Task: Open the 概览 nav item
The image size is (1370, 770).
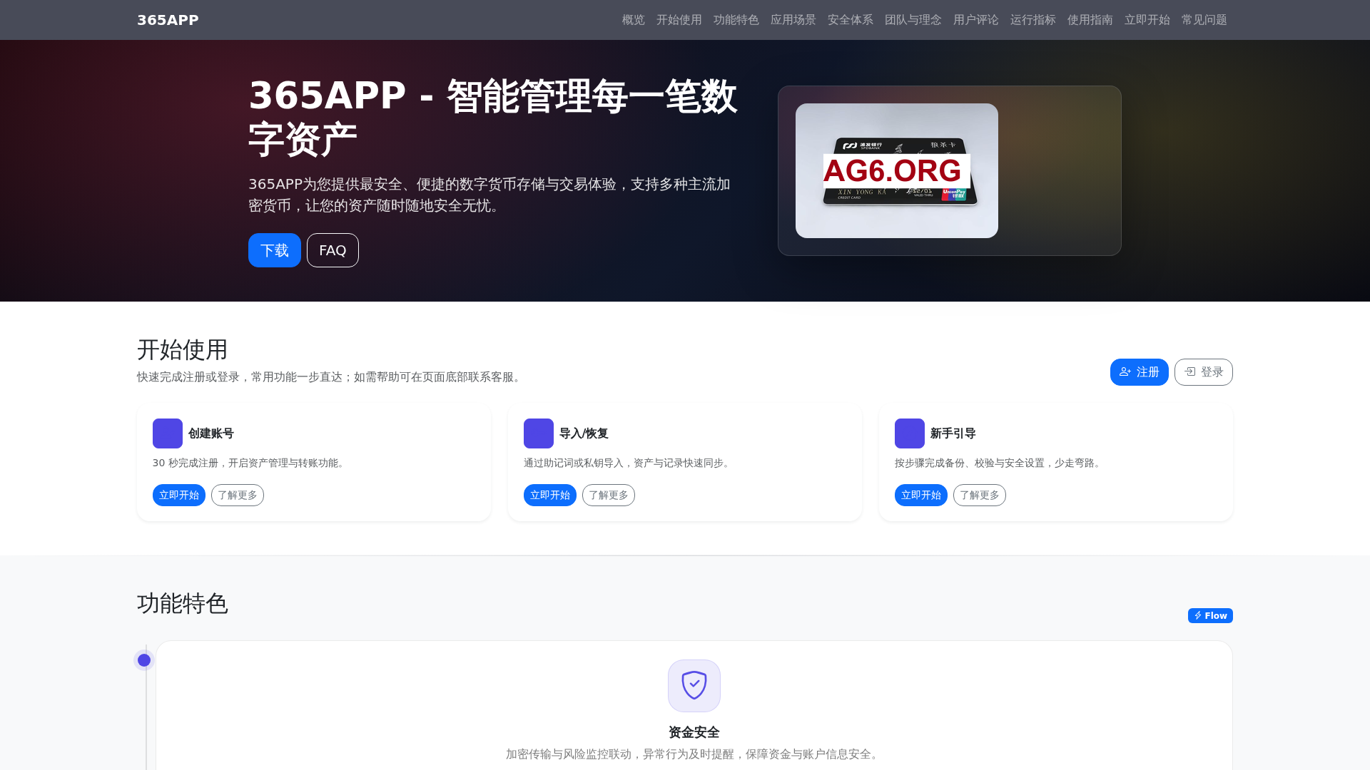Action: [x=634, y=20]
